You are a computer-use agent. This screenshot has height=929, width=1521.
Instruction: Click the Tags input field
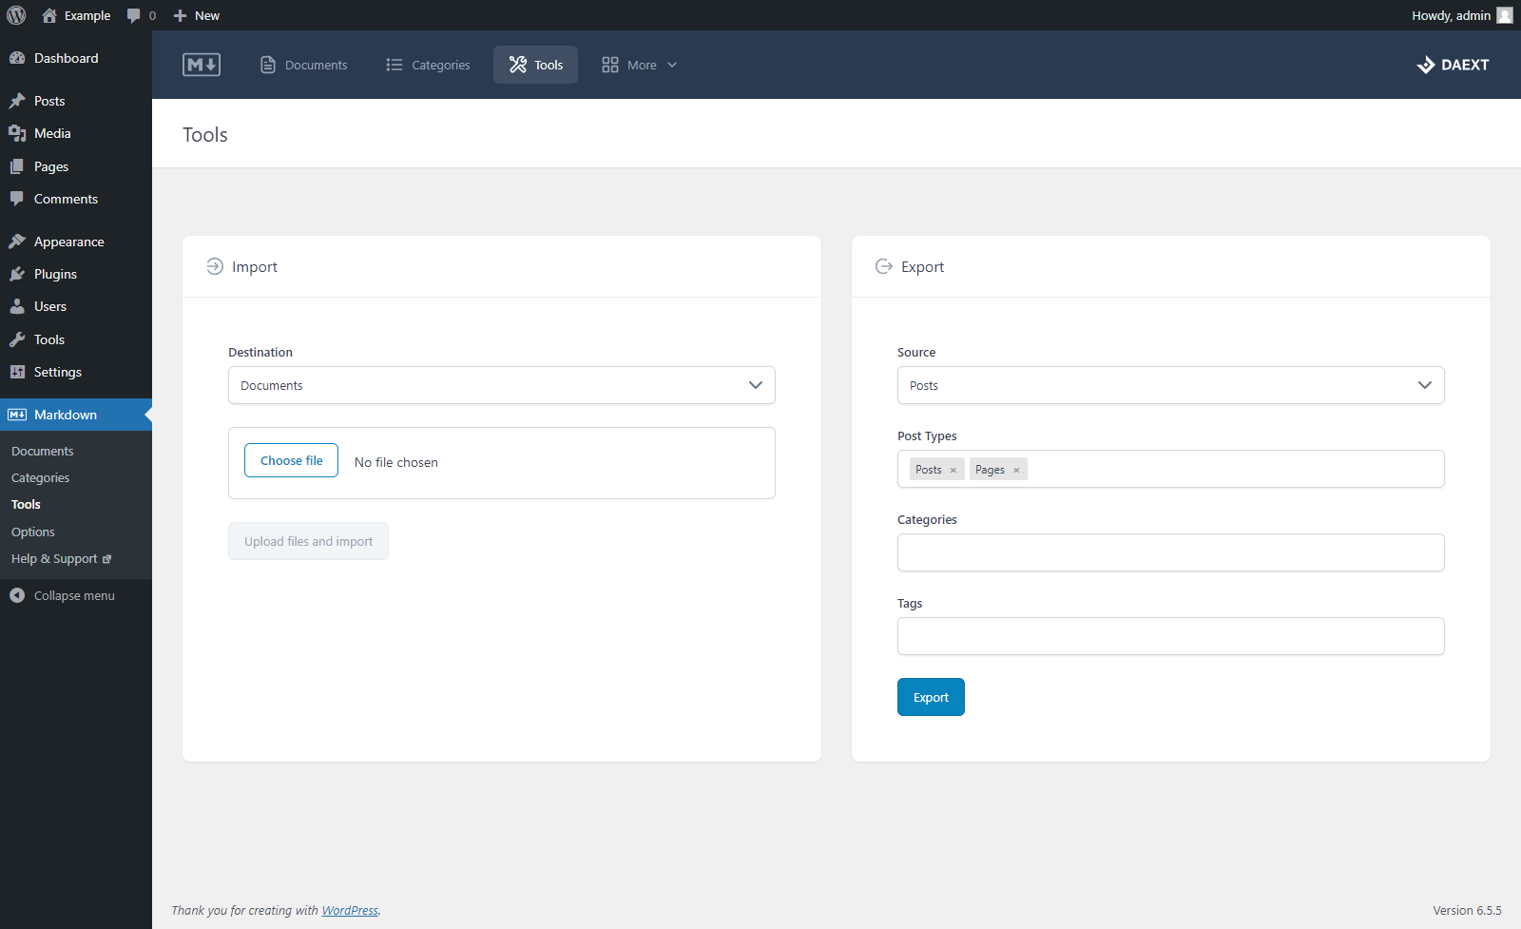click(1171, 636)
